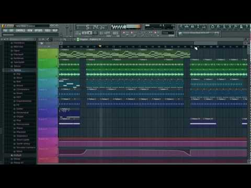
Task: Click the Play transport button
Action: coord(84,33)
